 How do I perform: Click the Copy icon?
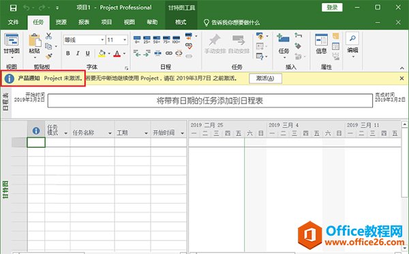pos(48,46)
